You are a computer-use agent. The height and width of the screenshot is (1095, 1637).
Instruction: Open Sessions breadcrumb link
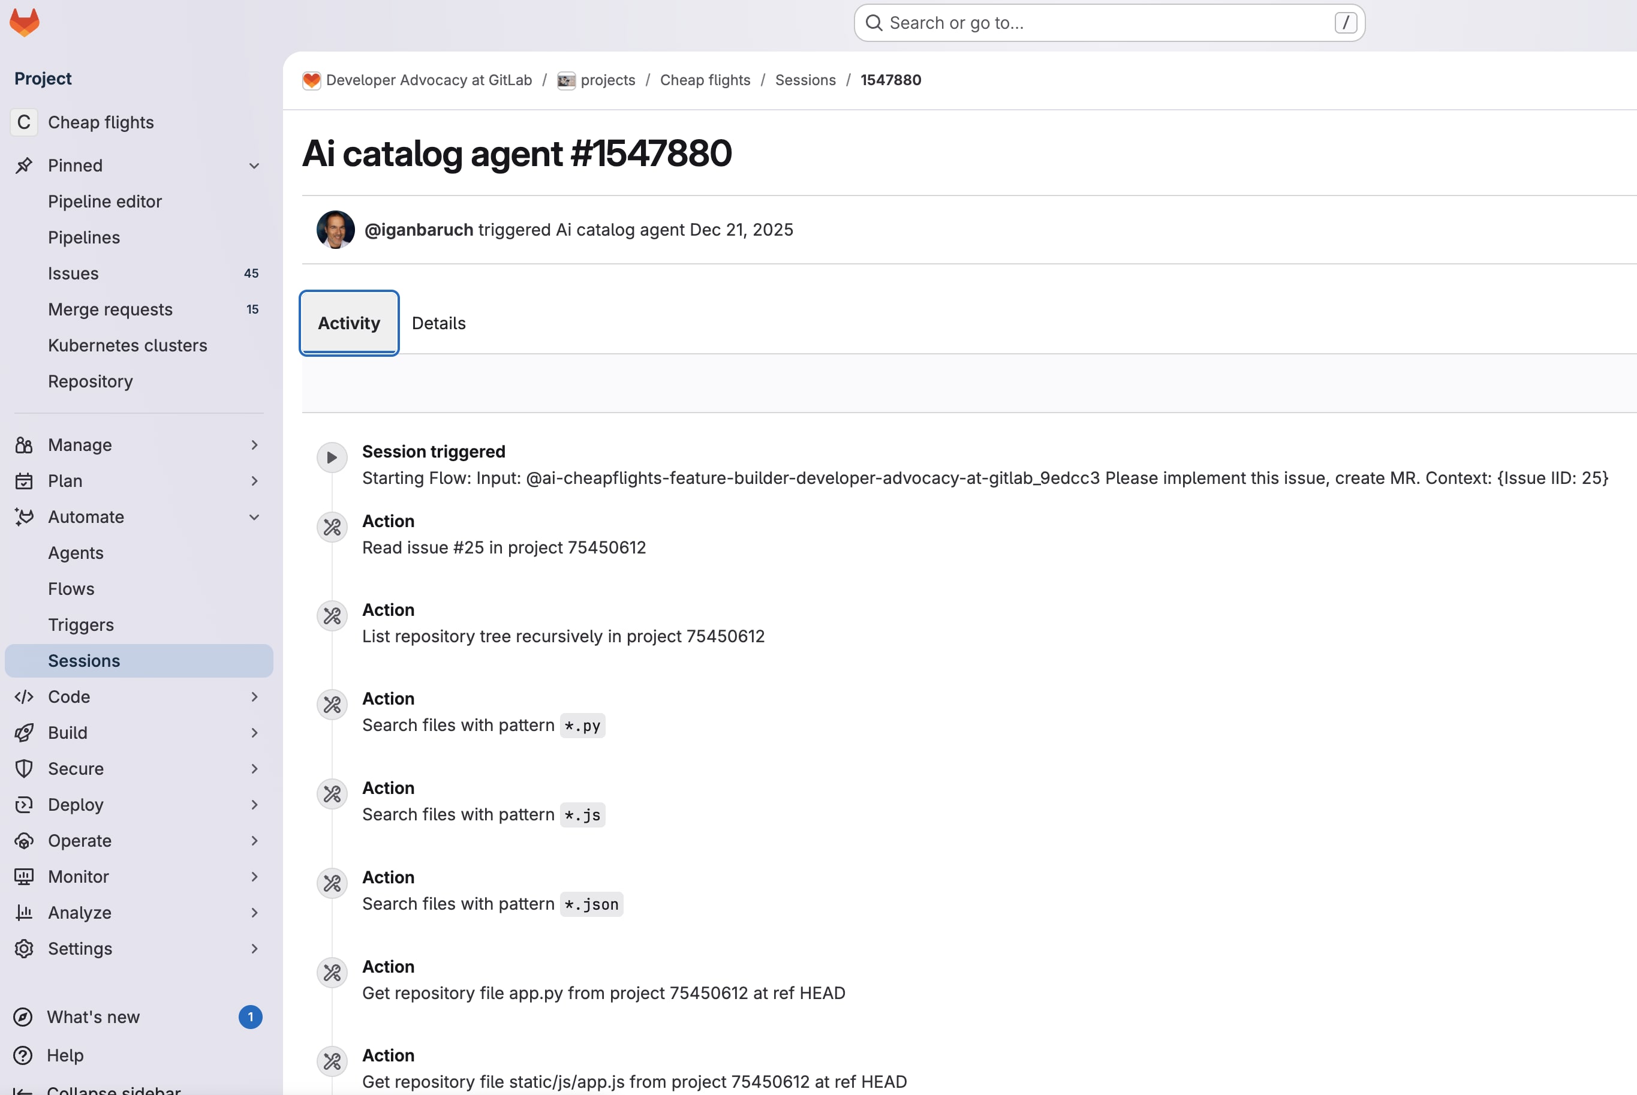click(x=805, y=80)
